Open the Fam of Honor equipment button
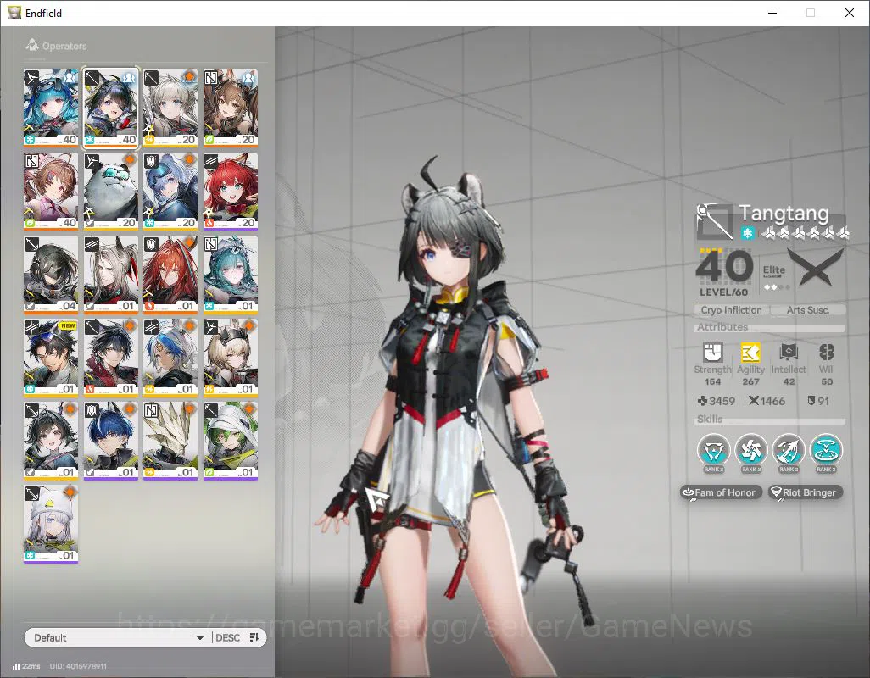The height and width of the screenshot is (678, 870). point(720,492)
